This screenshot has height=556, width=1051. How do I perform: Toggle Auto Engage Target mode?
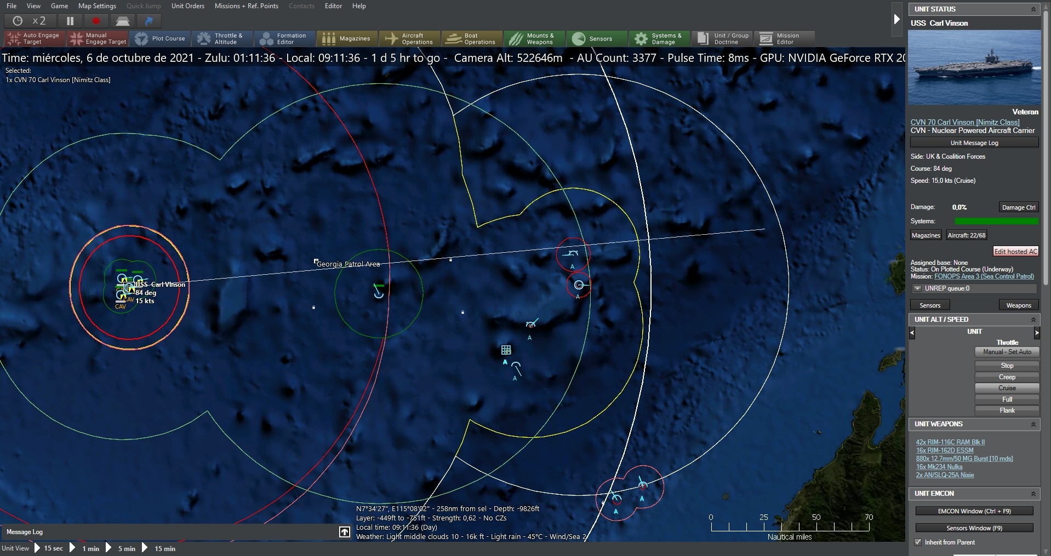click(33, 38)
